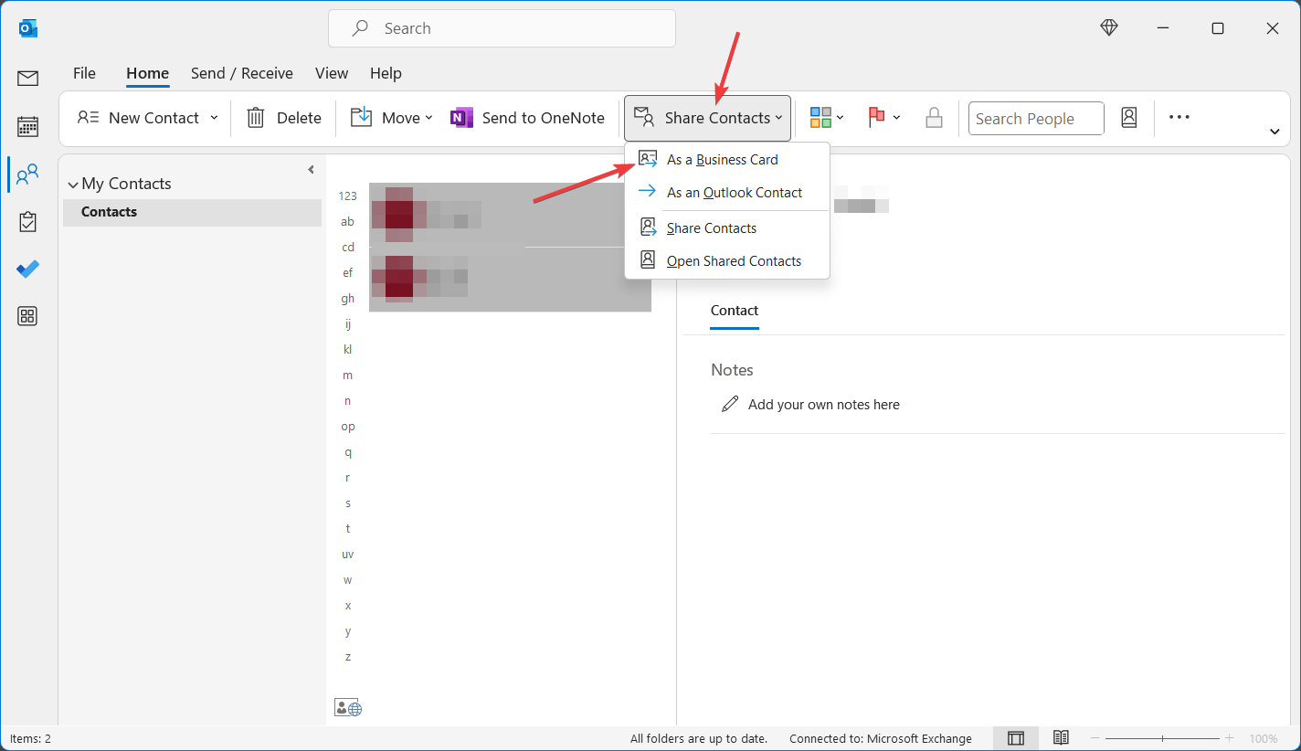Expand the ribbon display options chevron
Image resolution: width=1301 pixels, height=751 pixels.
pos(1275,132)
